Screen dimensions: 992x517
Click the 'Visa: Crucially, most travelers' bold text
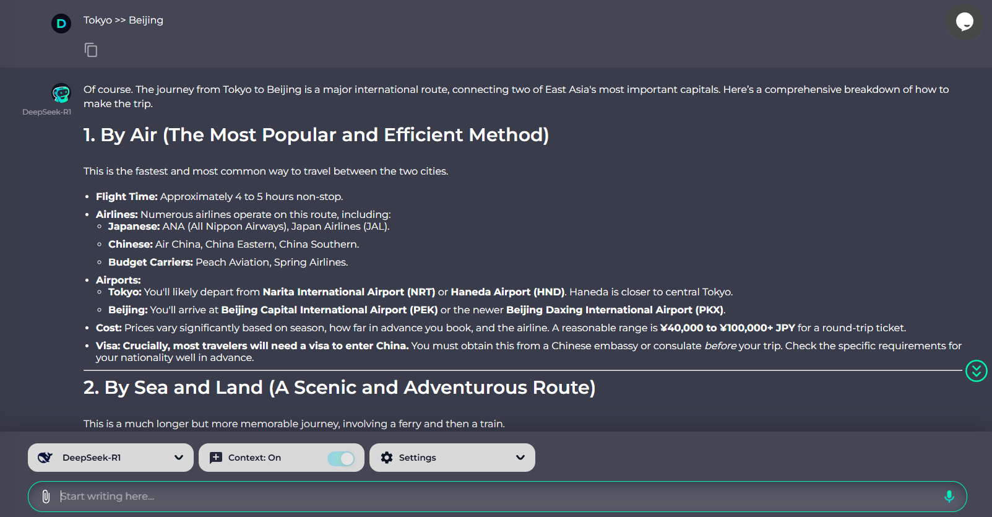coord(252,346)
